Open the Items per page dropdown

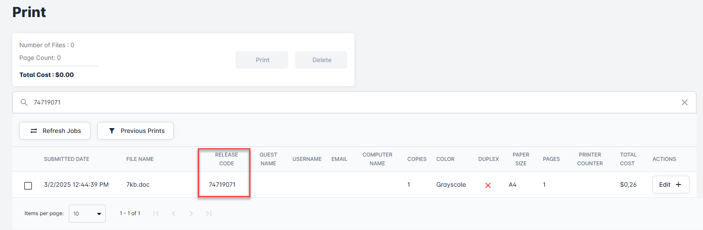pos(87,214)
